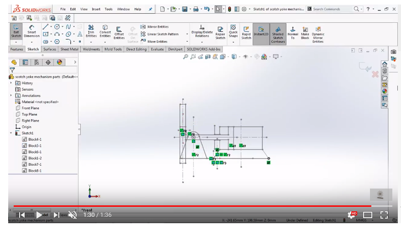Open the Insert menu
Screen dimensions: 401x230
coord(96,9)
